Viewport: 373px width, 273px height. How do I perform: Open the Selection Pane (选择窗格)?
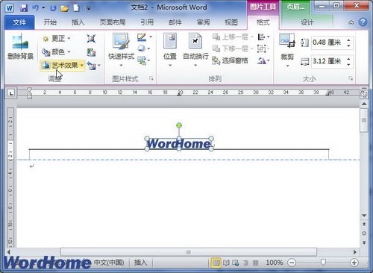[x=230, y=60]
